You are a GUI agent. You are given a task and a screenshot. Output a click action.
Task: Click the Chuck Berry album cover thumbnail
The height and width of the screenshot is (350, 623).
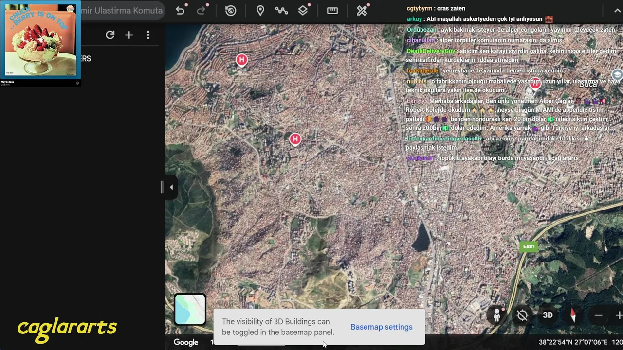tap(40, 40)
